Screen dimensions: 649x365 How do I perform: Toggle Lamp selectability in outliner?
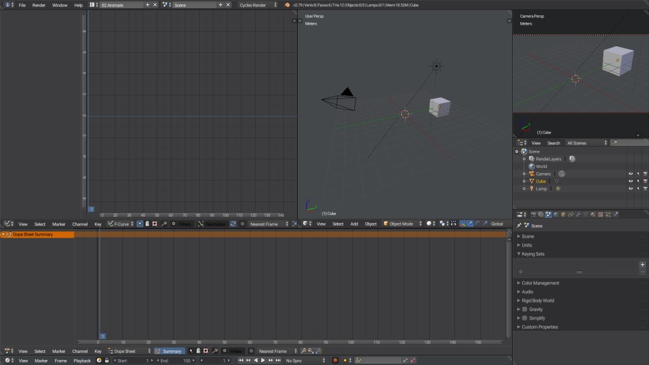(x=638, y=188)
